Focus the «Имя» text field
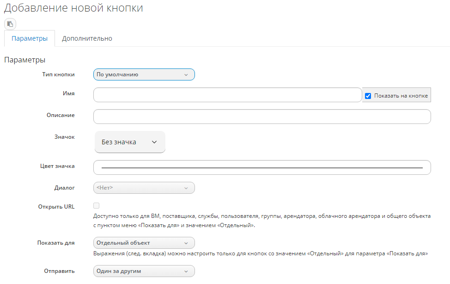450x284 pixels. click(227, 95)
